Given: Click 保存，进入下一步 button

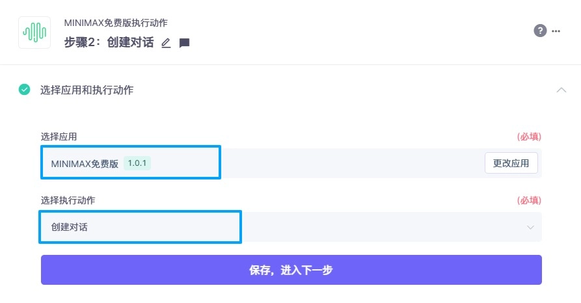Looking at the screenshot, I should 291,270.
